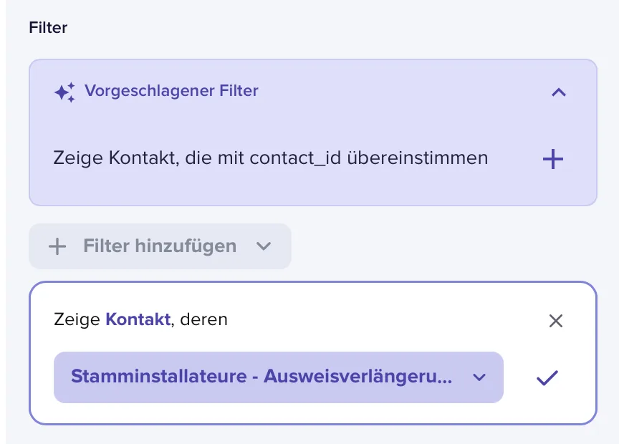This screenshot has height=444, width=619.
Task: Click the word deren in the filter card
Action: (x=203, y=319)
